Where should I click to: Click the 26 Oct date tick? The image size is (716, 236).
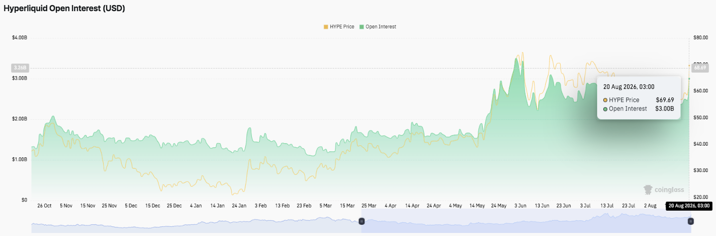click(x=45, y=206)
